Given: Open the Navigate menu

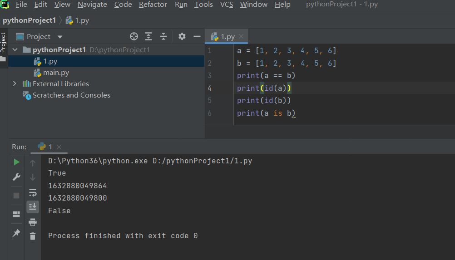Looking at the screenshot, I should tap(92, 5).
